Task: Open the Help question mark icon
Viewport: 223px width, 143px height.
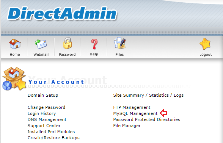Action: pos(94,44)
